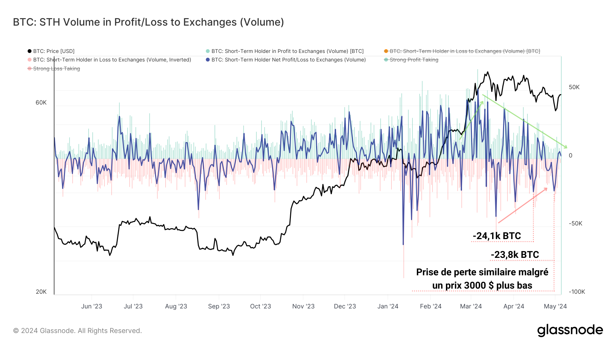Click the blue Net Profit/Loss legend dot

coord(208,60)
